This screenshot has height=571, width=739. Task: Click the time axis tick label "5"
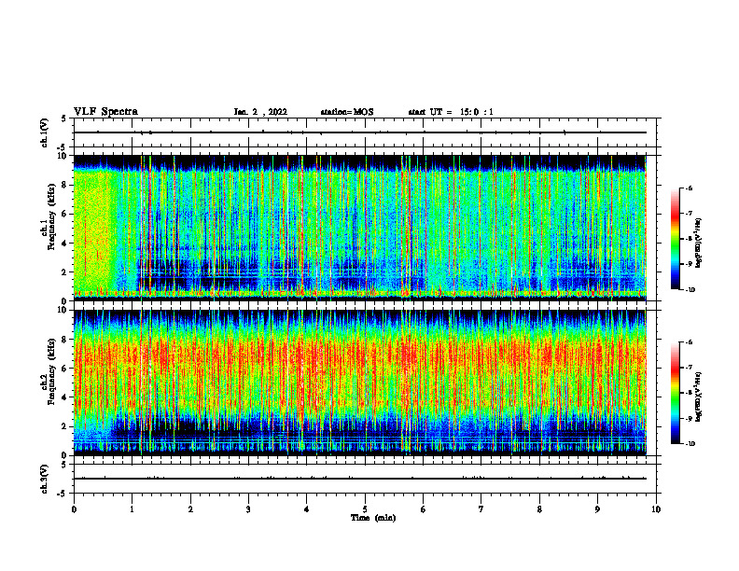pyautogui.click(x=365, y=509)
